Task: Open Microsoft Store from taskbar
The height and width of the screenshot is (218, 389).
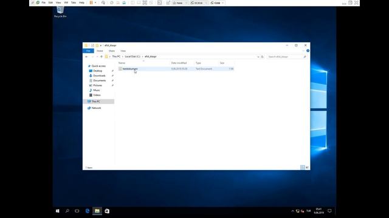Action: (107, 211)
